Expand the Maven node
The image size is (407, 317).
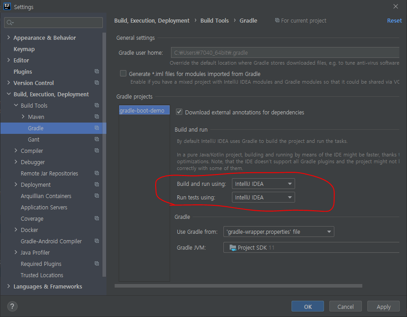[23, 117]
